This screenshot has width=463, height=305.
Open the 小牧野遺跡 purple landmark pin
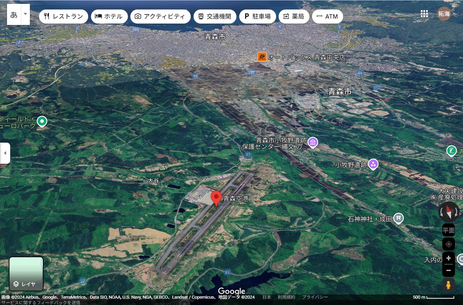tap(373, 164)
